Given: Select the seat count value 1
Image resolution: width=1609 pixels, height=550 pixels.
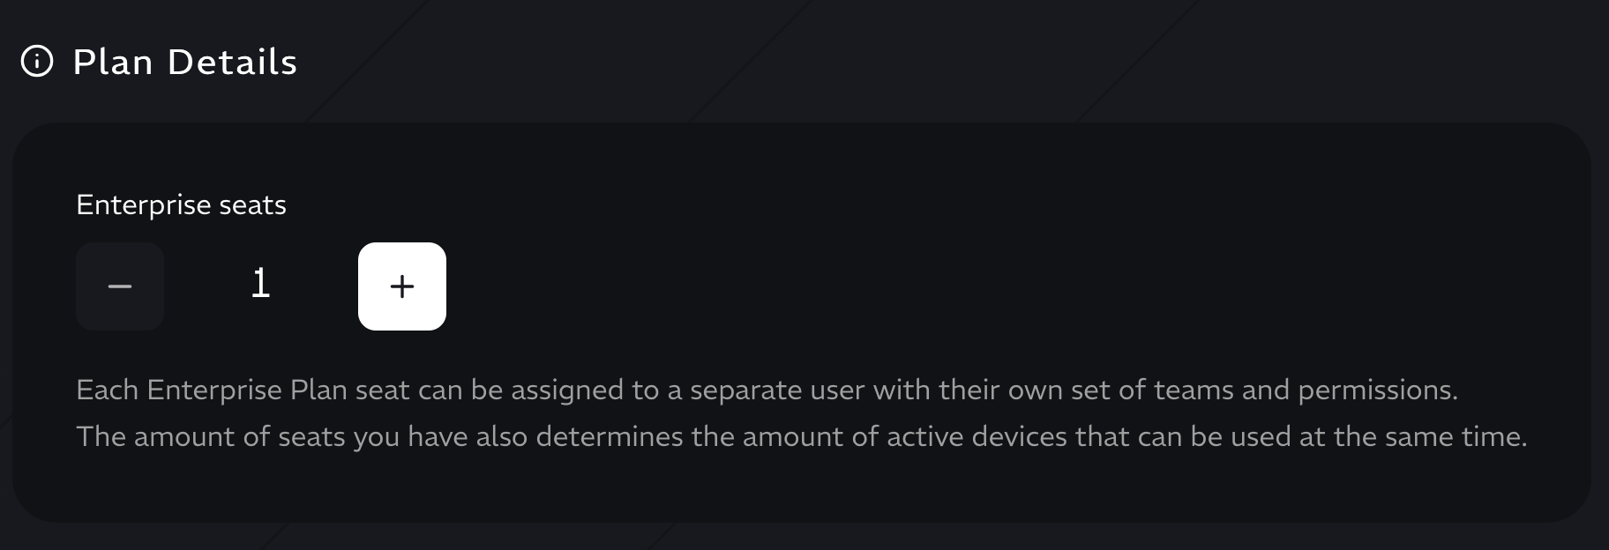Looking at the screenshot, I should click(260, 284).
